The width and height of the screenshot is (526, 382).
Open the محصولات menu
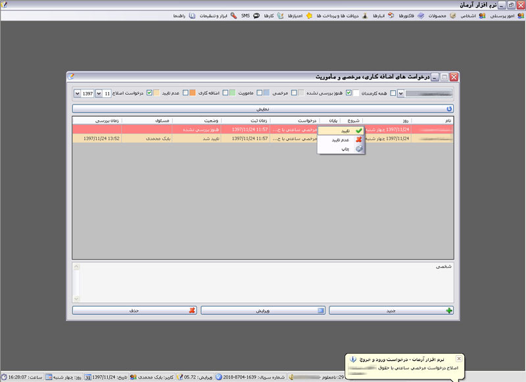click(437, 16)
